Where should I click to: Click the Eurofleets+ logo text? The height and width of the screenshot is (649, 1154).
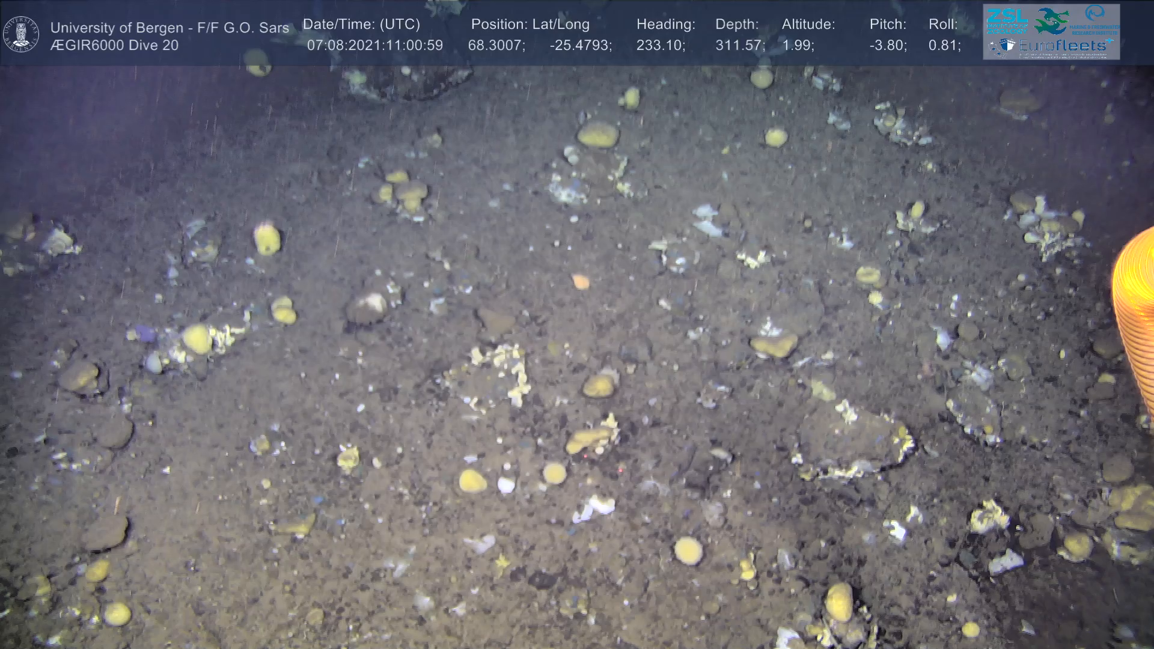pos(1063,46)
